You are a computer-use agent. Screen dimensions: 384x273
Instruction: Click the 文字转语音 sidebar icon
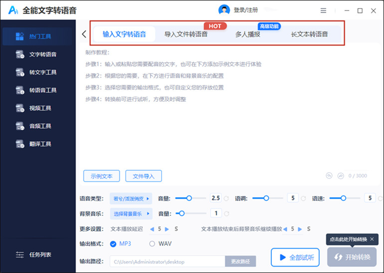click(20, 54)
